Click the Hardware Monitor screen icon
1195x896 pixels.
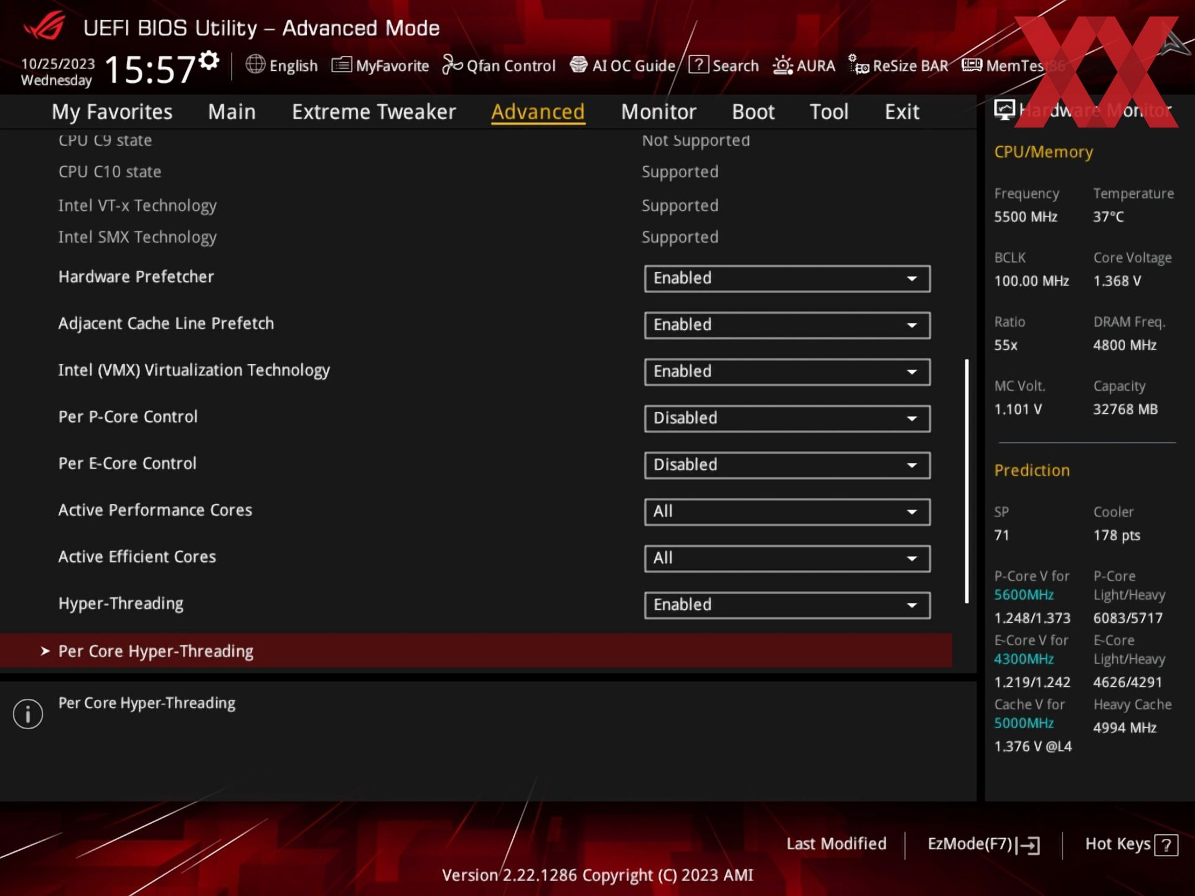tap(1005, 110)
